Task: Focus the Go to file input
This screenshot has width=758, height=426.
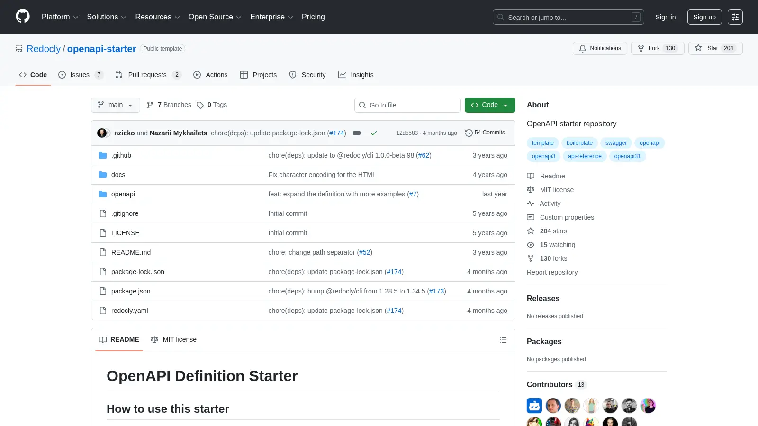Action: pyautogui.click(x=407, y=105)
